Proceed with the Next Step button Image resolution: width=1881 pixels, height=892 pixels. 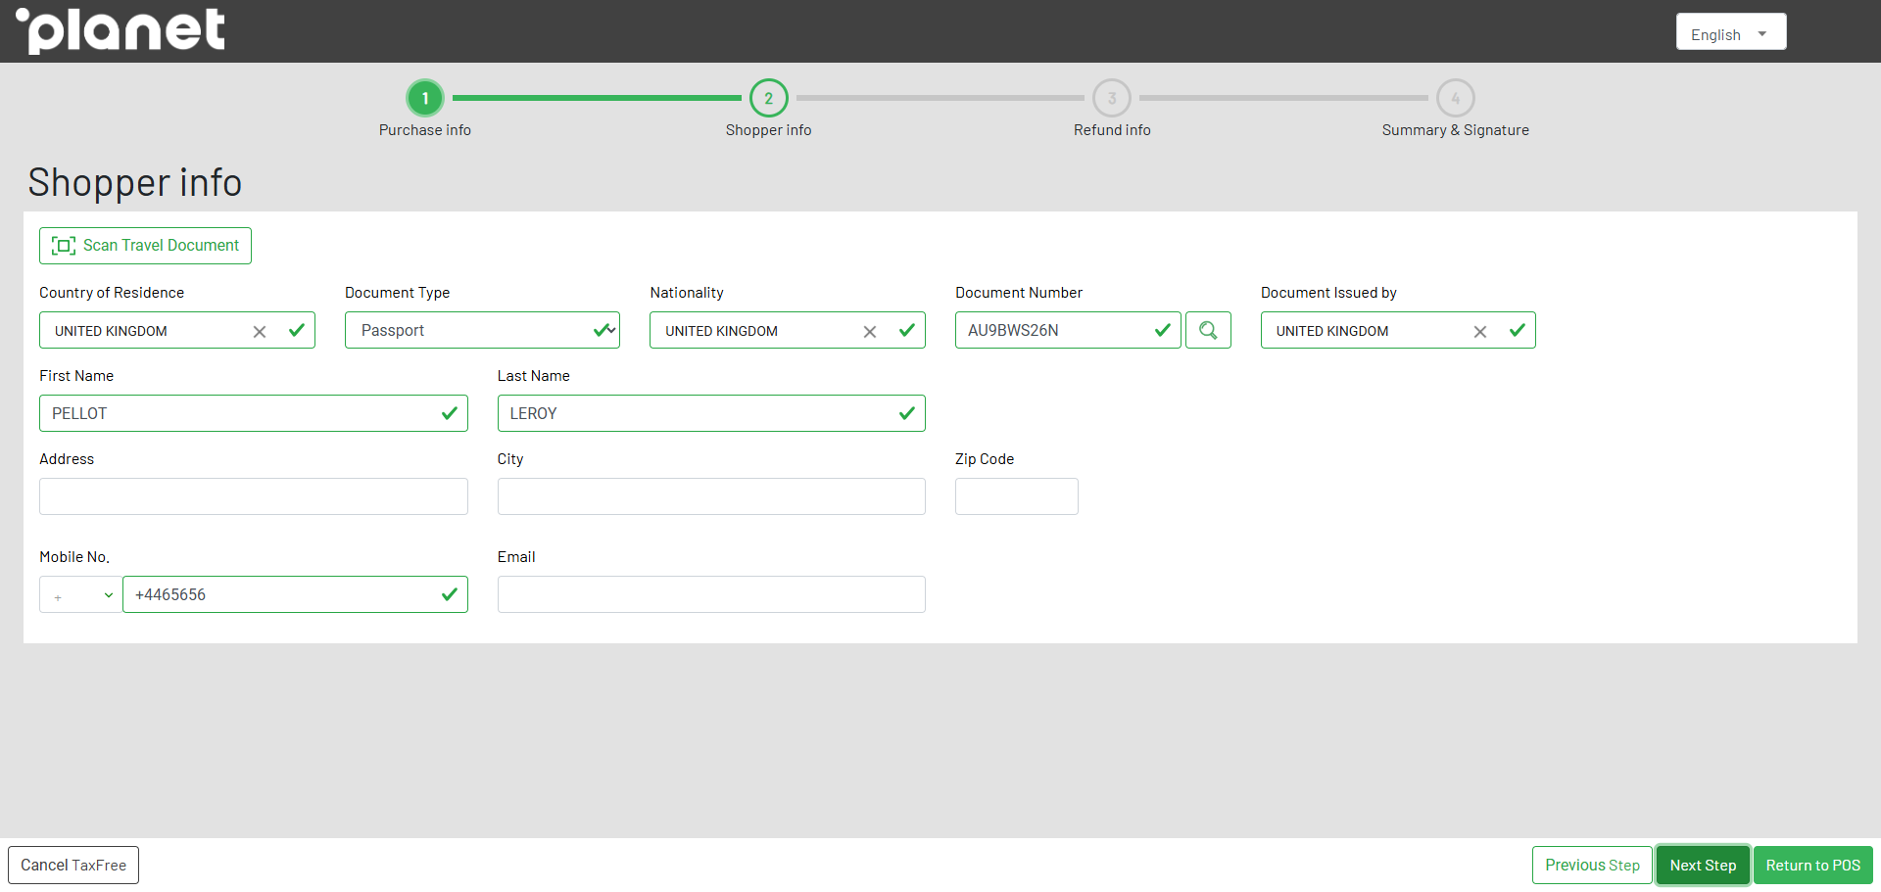(x=1702, y=866)
